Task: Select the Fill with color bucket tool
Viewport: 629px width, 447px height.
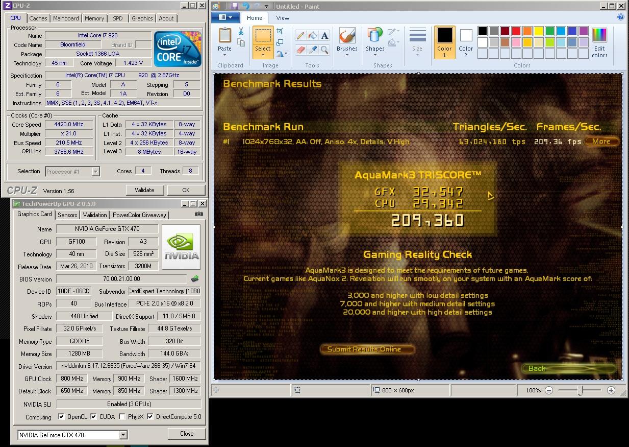Action: pos(312,35)
